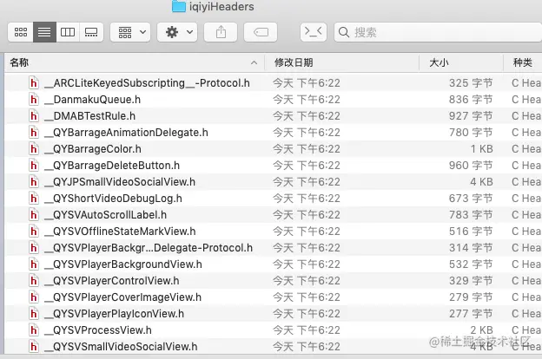Open the group-by arrangement dropdown
Screen dimensions: 542x359
130,32
